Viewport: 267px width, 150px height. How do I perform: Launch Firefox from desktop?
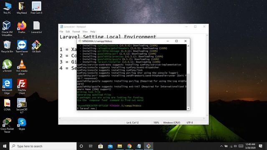pos(22,27)
